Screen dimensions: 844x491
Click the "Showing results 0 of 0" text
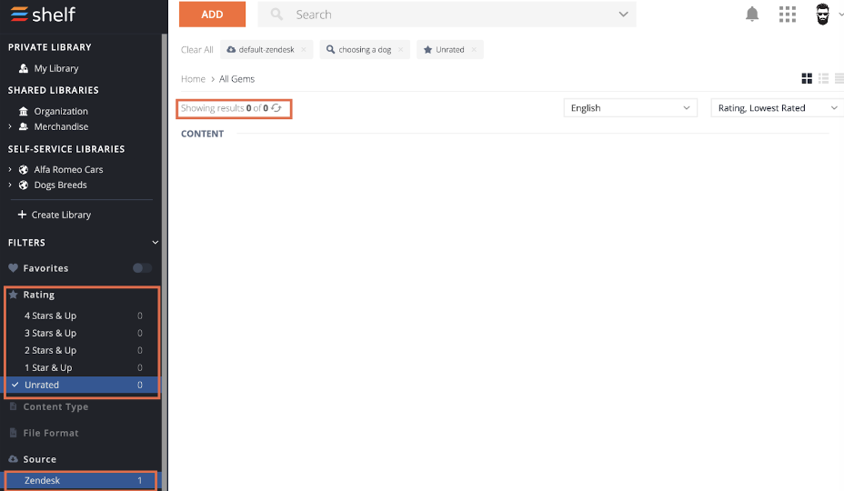point(225,107)
